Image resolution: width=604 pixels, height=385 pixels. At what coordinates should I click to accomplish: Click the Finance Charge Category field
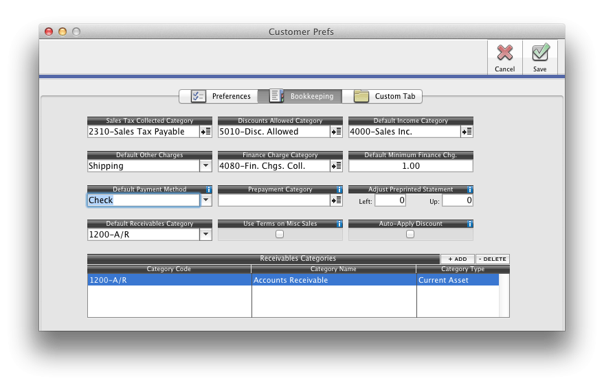click(x=274, y=166)
